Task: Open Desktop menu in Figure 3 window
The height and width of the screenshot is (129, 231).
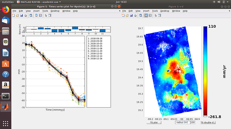Action: (x=165, y=11)
